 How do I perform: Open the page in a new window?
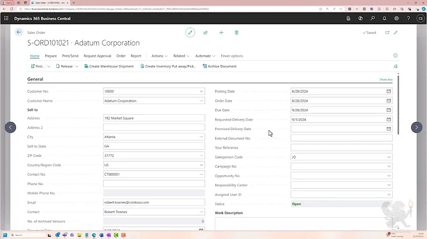[x=387, y=33]
